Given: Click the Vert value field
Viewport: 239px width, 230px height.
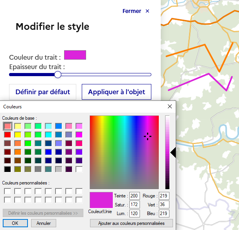Looking at the screenshot, I should (164, 204).
